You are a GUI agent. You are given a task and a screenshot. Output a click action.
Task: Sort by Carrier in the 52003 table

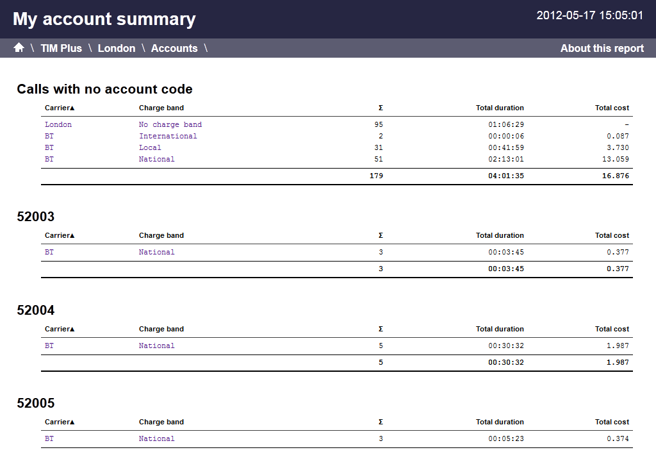coord(60,235)
